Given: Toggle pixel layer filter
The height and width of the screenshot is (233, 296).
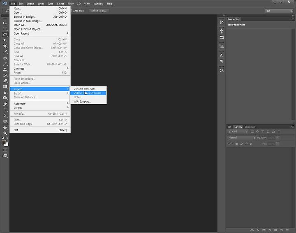Looking at the screenshot, I should point(252,131).
